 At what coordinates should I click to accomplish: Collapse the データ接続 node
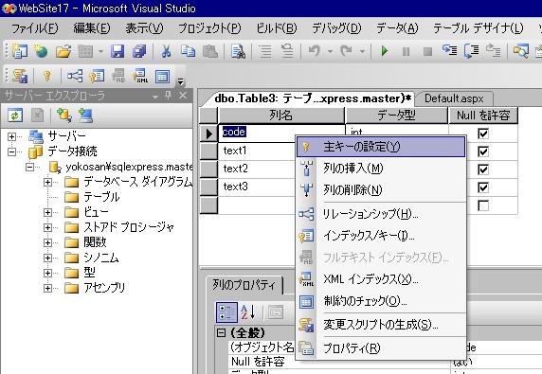tap(11, 151)
